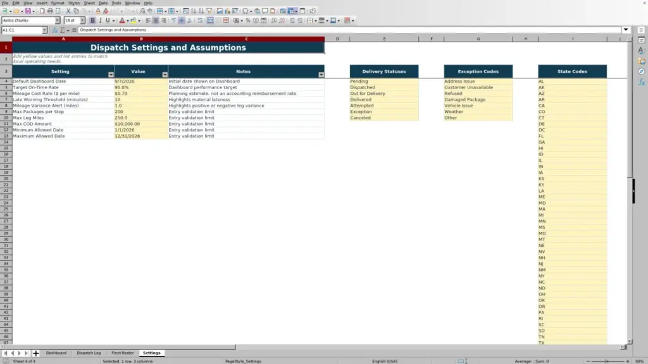Open the sidebar Navigator panel icon

click(x=642, y=71)
